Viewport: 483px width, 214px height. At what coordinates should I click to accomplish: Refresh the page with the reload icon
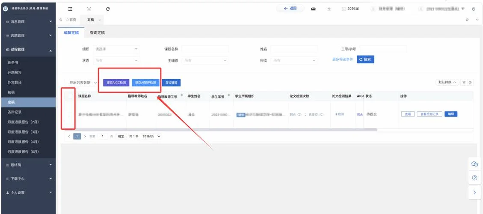point(108,9)
